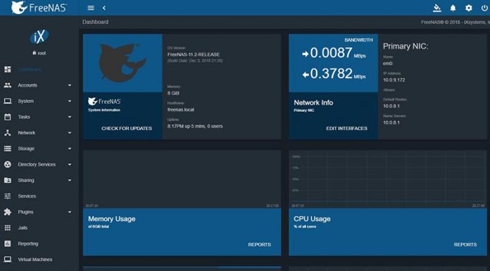Open the Accounts menu item
Image resolution: width=490 pixels, height=271 pixels.
tap(39, 85)
